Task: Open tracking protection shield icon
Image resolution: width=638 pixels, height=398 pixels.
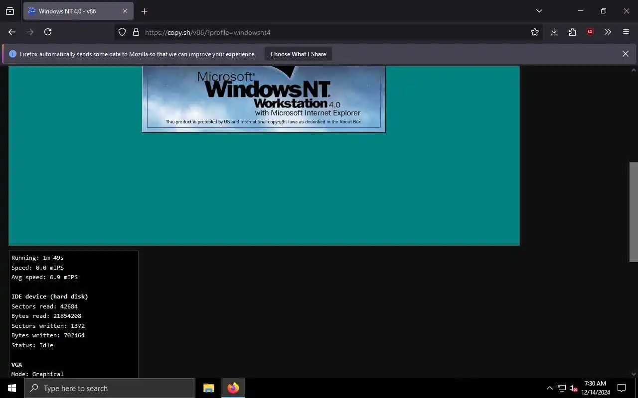Action: coord(122,32)
